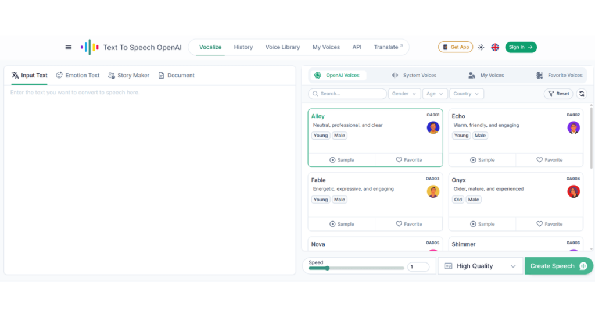Favorite the Fable voice

pos(409,224)
